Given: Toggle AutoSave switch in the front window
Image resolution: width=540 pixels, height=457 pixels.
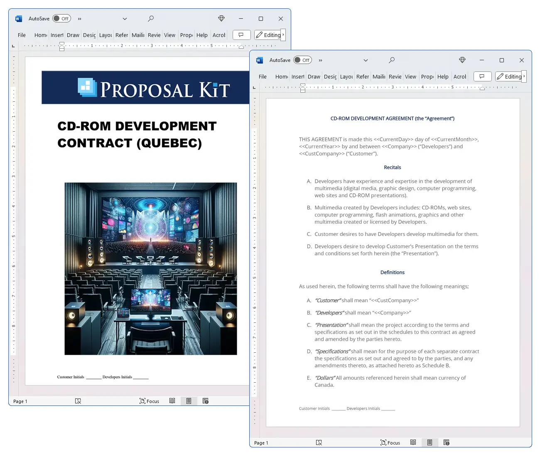Looking at the screenshot, I should tap(302, 60).
